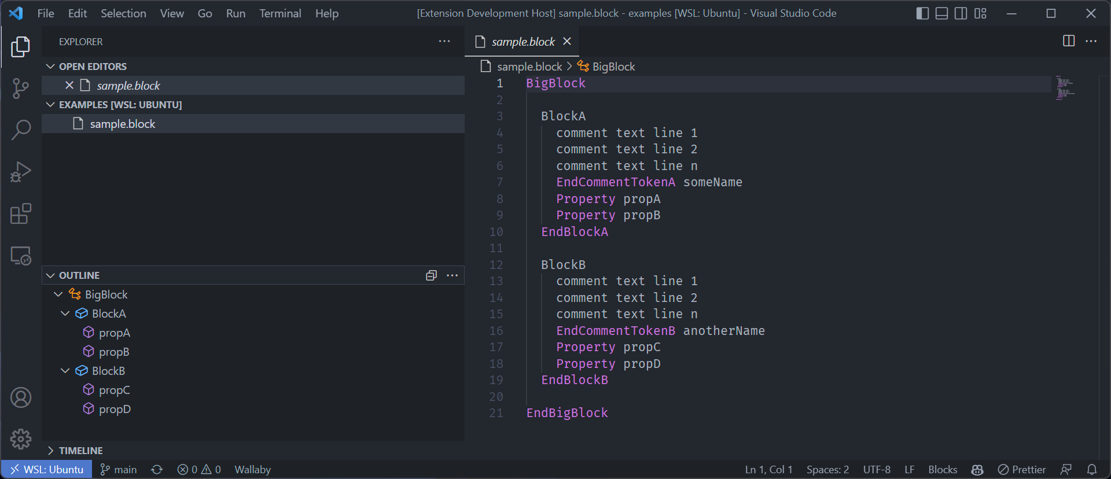Open the Go menu
Viewport: 1111px width, 479px height.
point(205,13)
